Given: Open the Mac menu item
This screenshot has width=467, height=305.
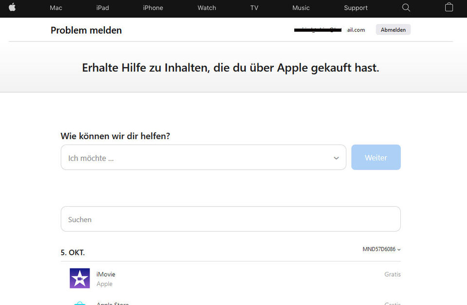Looking at the screenshot, I should point(56,8).
